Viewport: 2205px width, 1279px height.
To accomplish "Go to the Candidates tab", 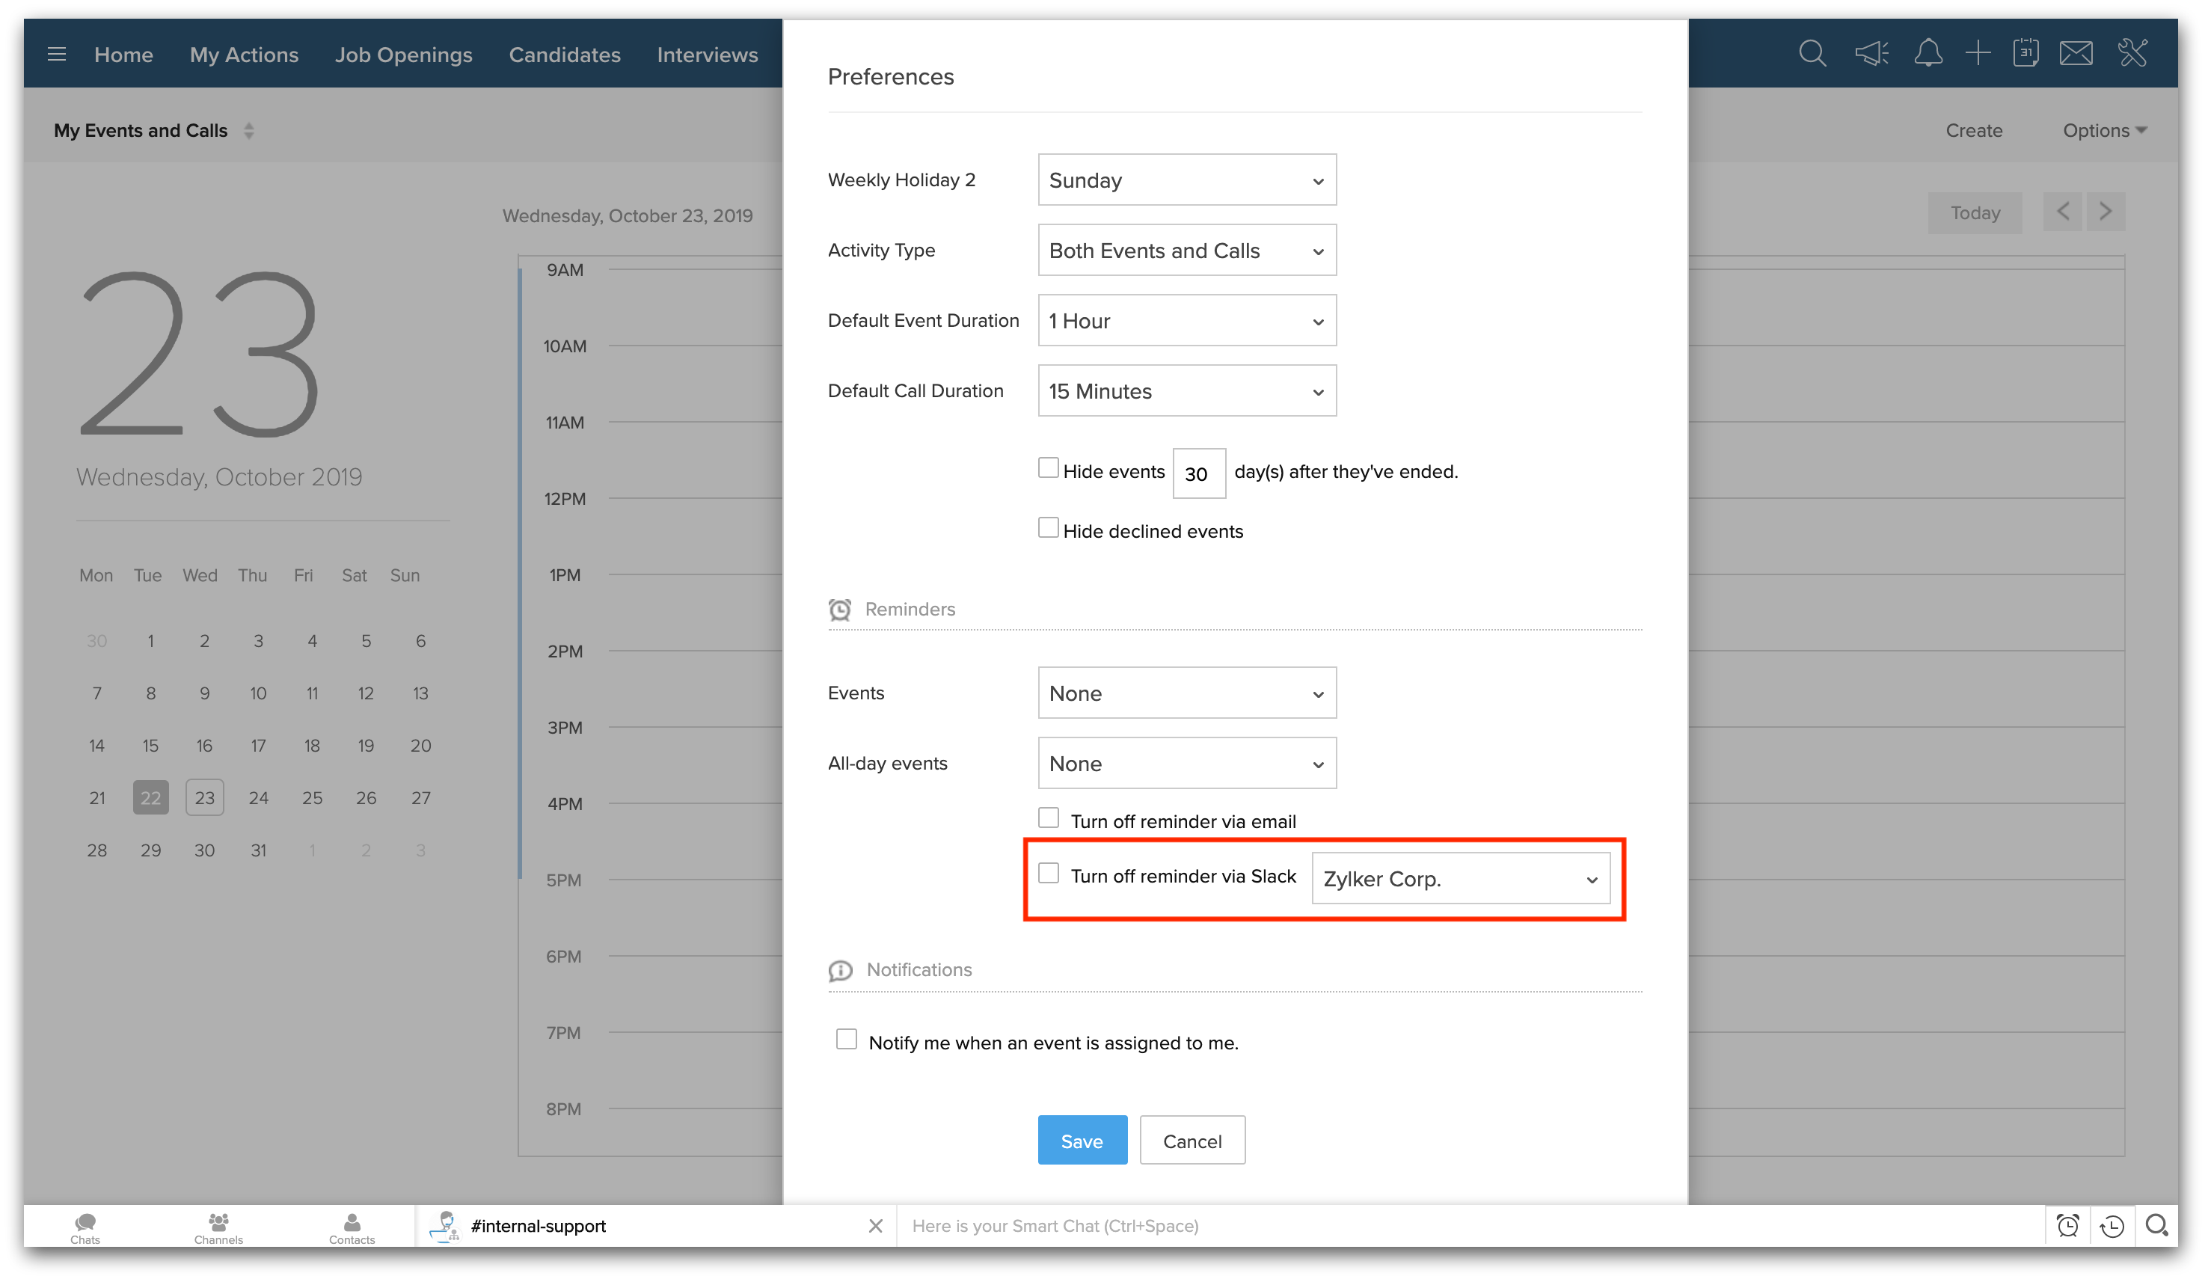I will click(x=565, y=55).
